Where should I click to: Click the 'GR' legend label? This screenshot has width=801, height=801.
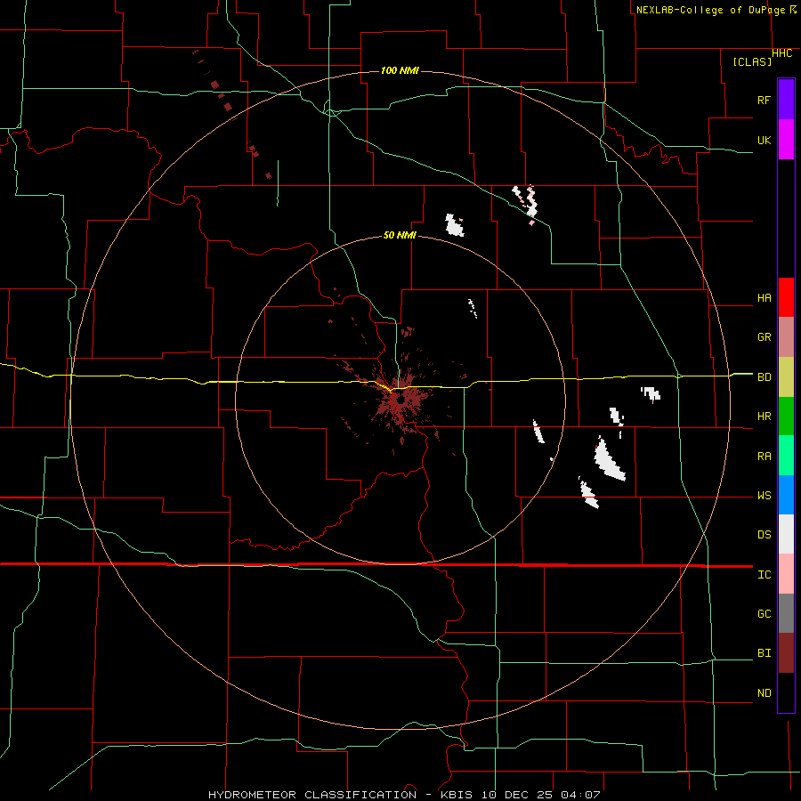pos(764,337)
